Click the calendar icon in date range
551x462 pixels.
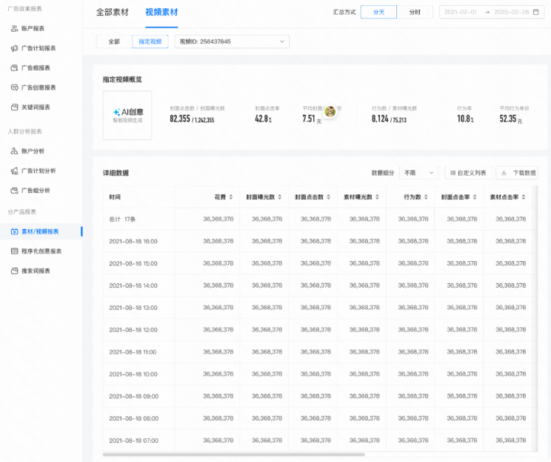pyautogui.click(x=536, y=12)
